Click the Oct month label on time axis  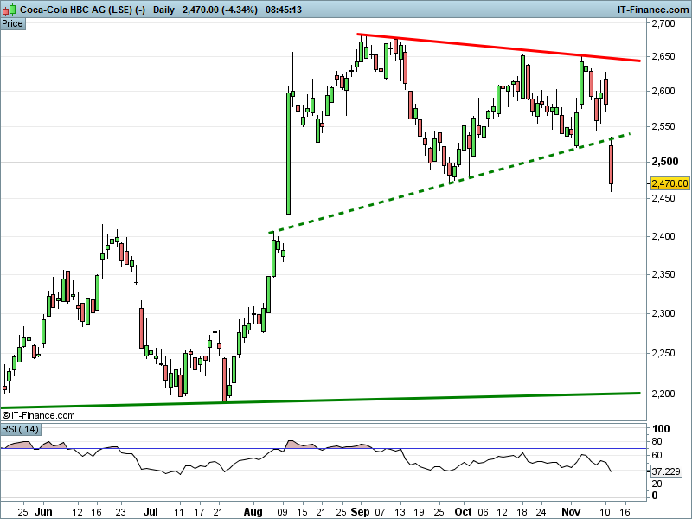tap(463, 512)
